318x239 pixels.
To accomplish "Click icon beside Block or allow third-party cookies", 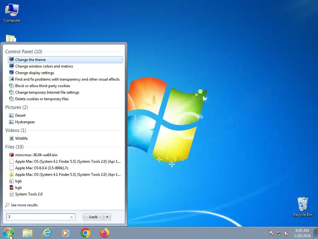I will [x=11, y=86].
